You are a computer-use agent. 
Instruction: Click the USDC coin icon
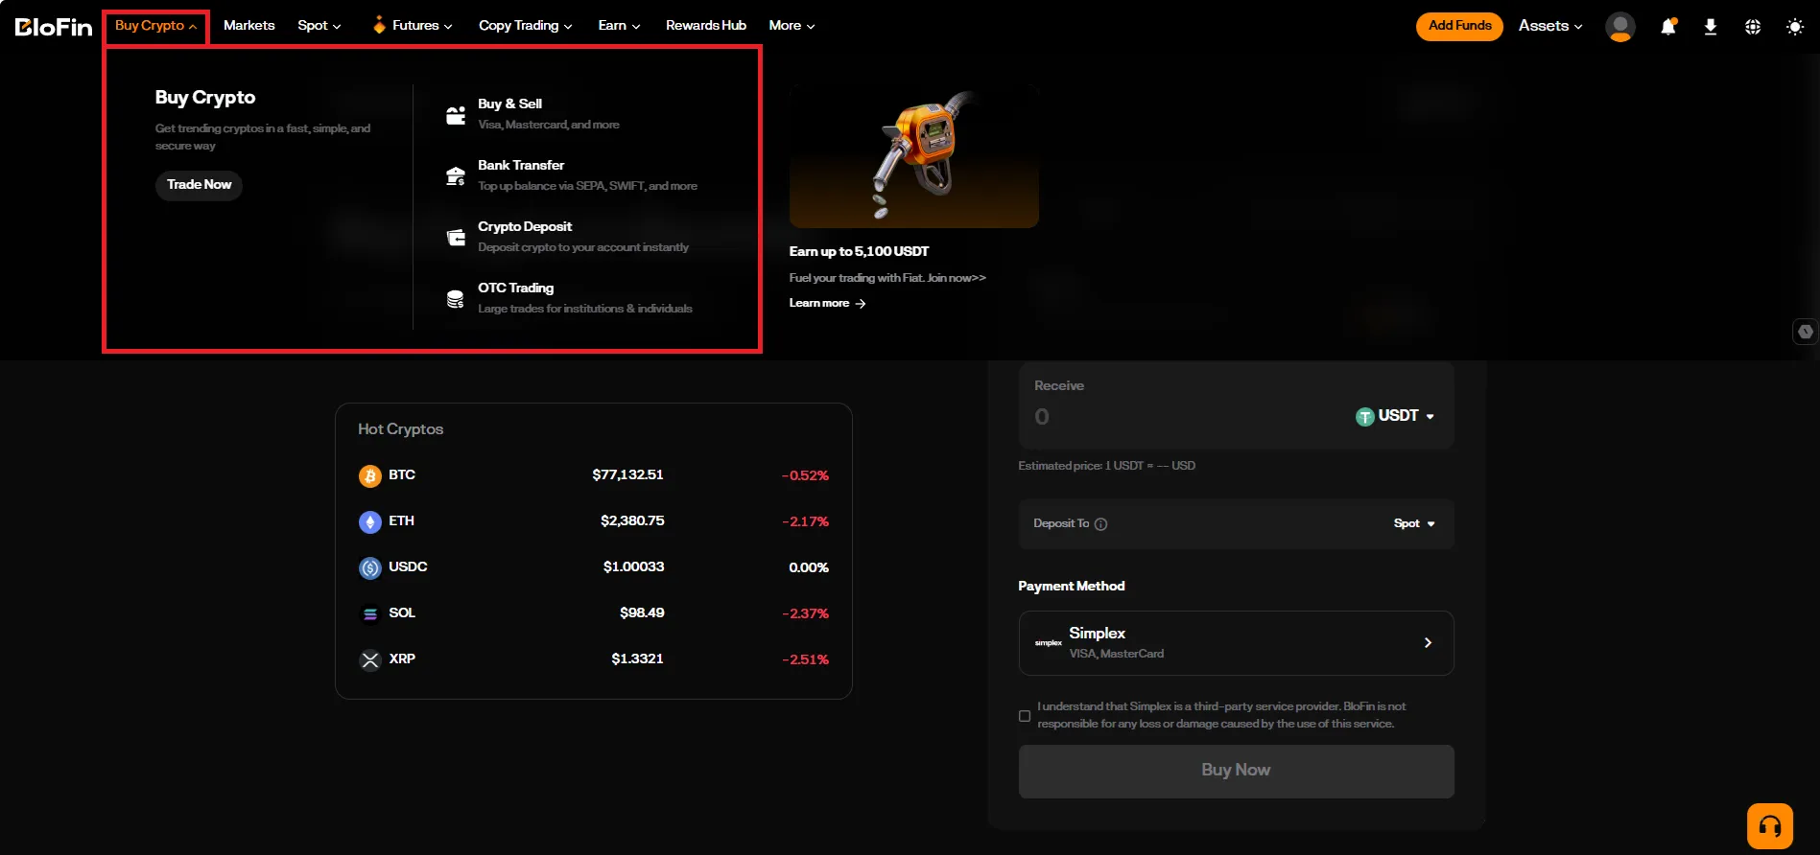[x=370, y=567]
